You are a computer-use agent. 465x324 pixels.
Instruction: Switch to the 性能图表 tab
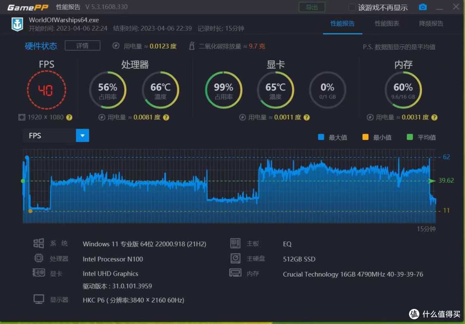[387, 24]
